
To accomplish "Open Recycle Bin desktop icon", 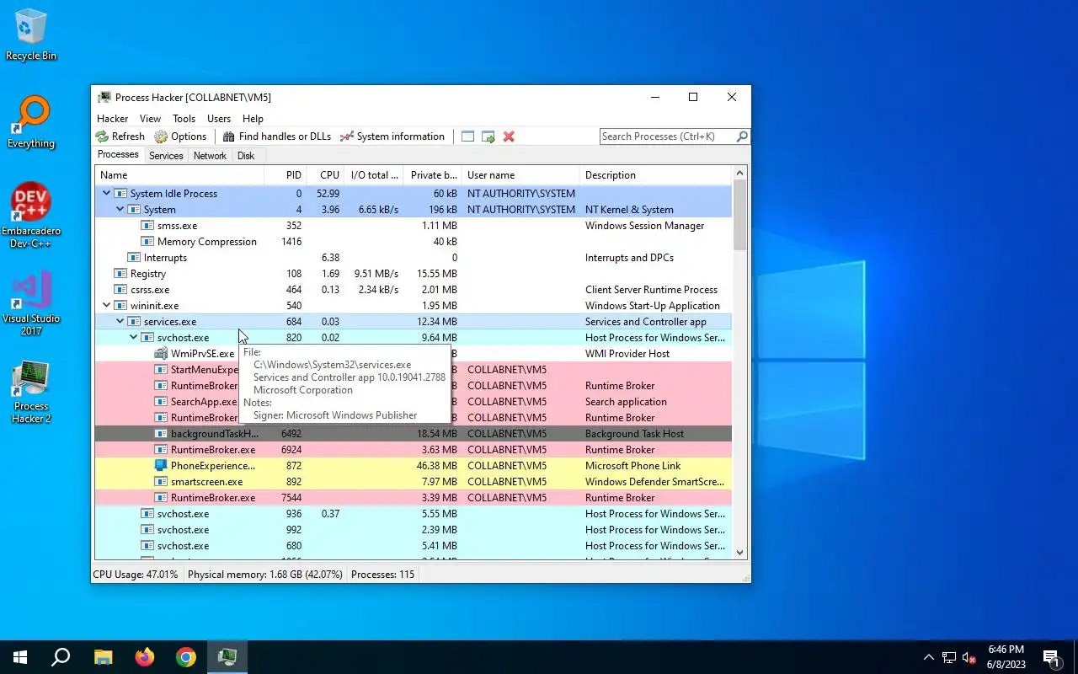I will click(x=31, y=35).
